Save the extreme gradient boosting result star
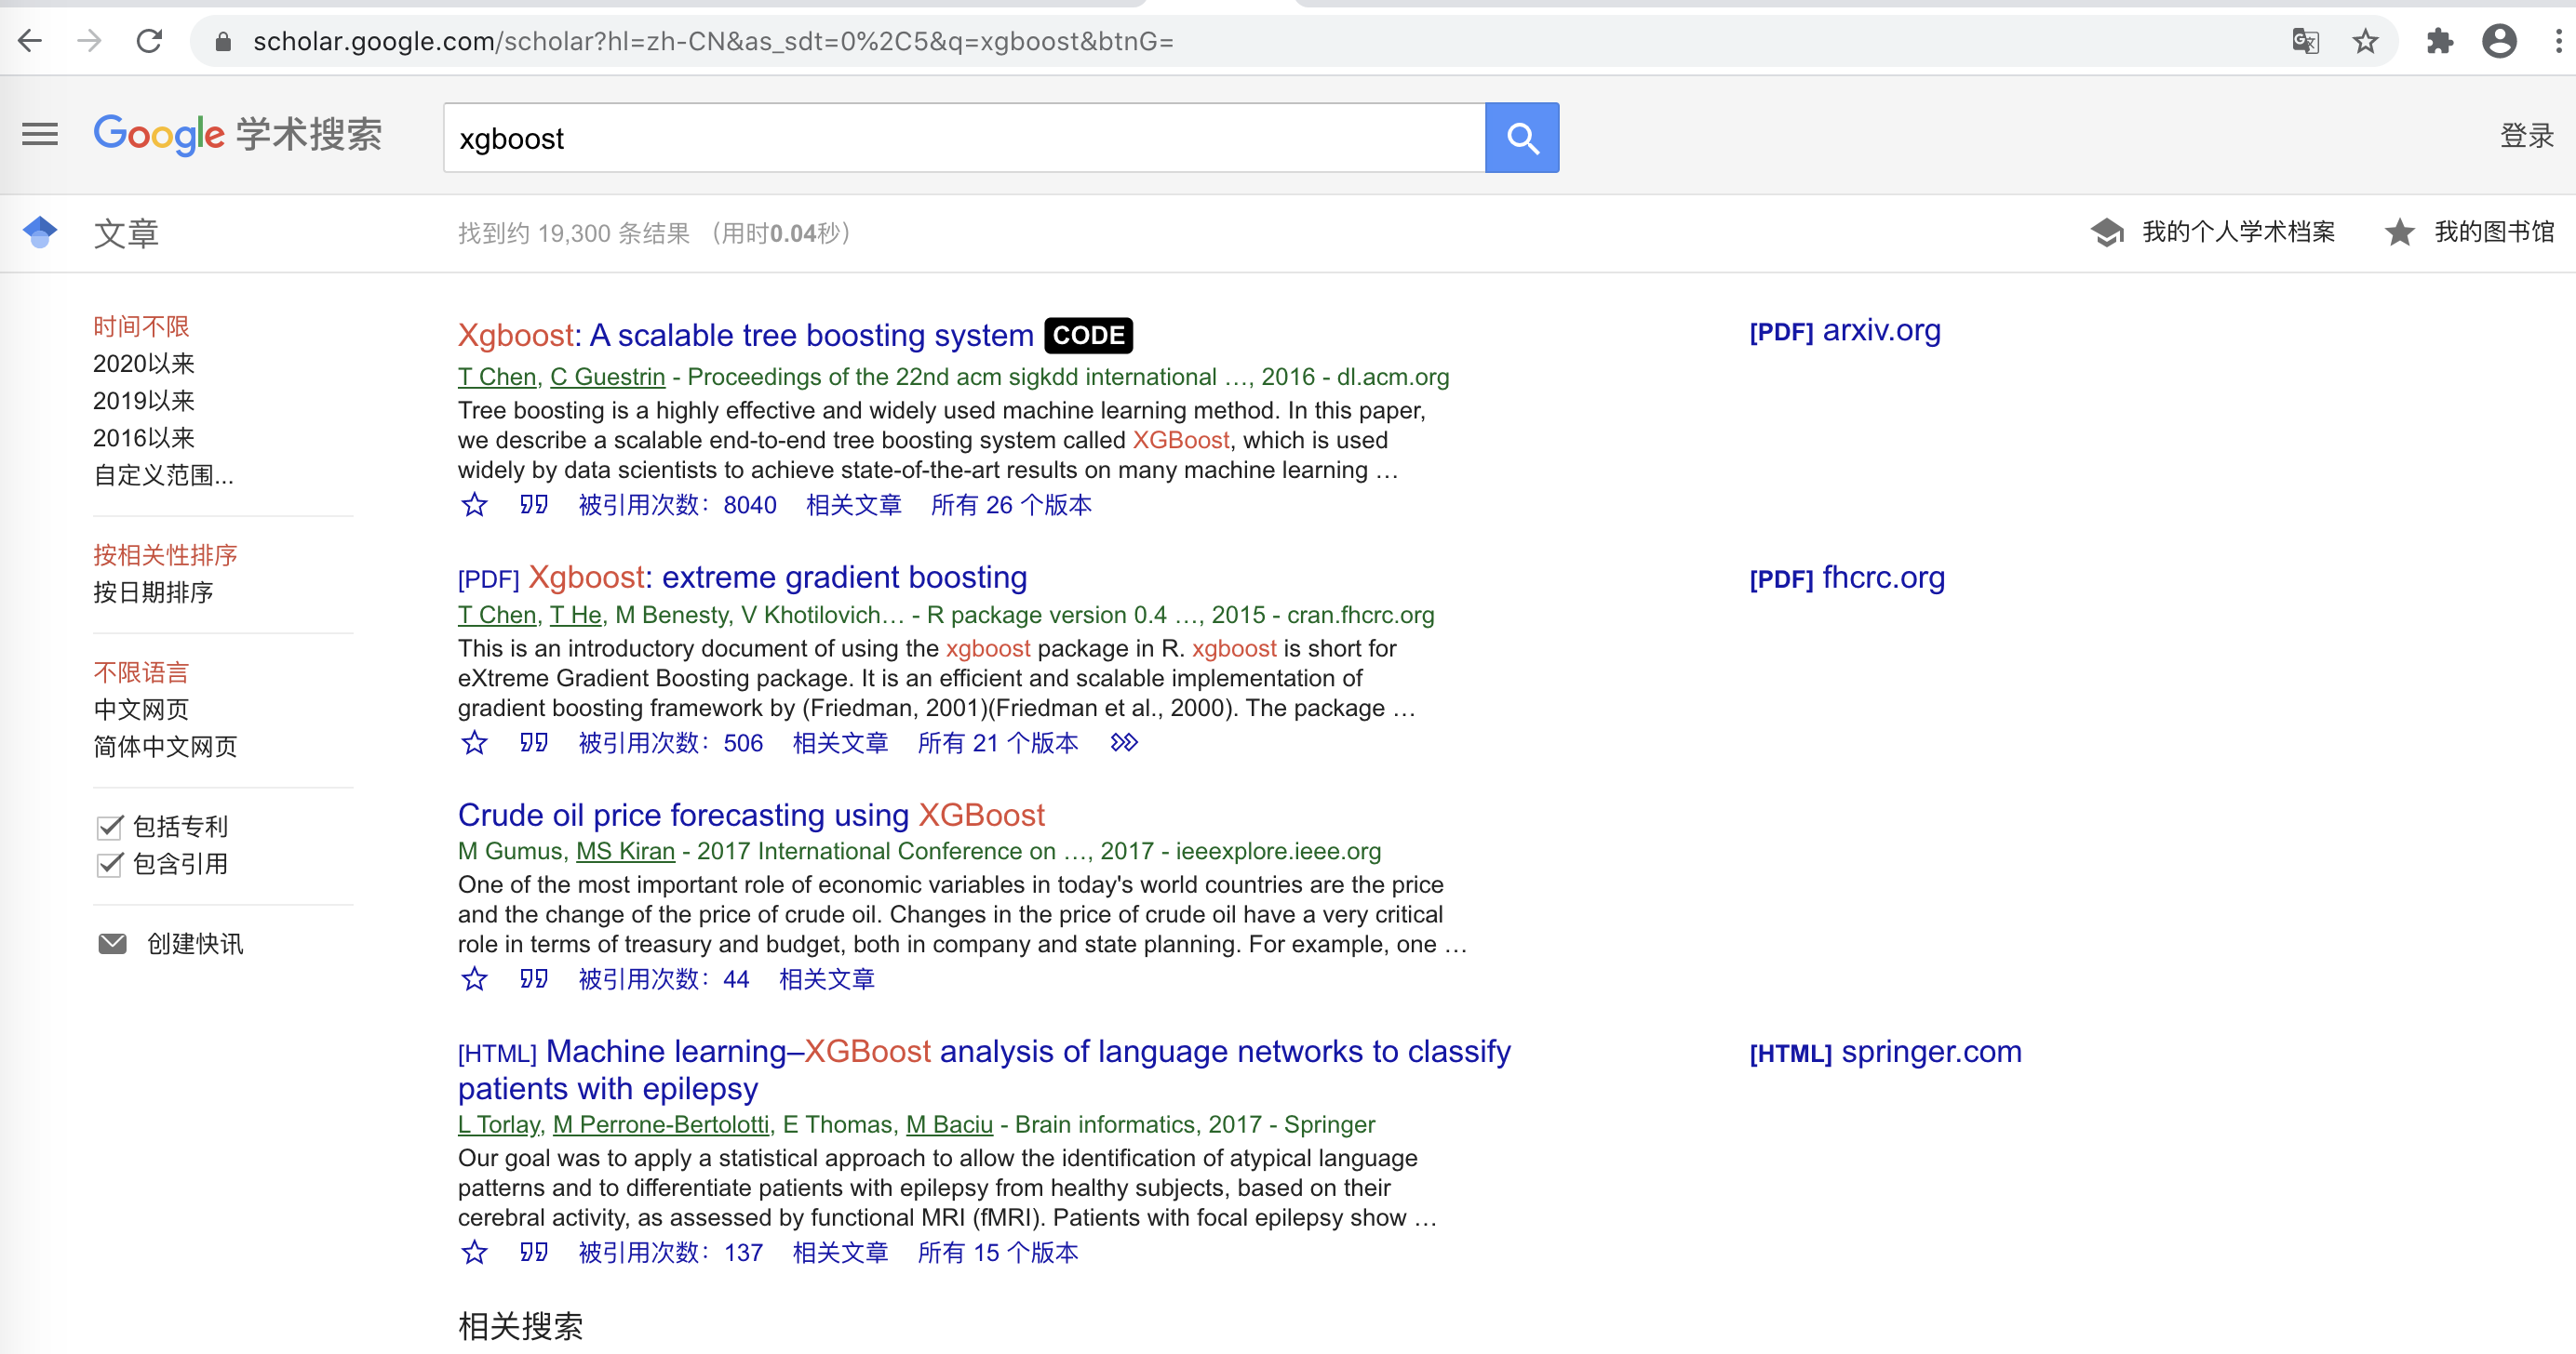Image resolution: width=2576 pixels, height=1354 pixels. [x=474, y=742]
